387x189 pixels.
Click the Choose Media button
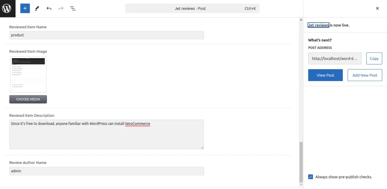pyautogui.click(x=28, y=99)
